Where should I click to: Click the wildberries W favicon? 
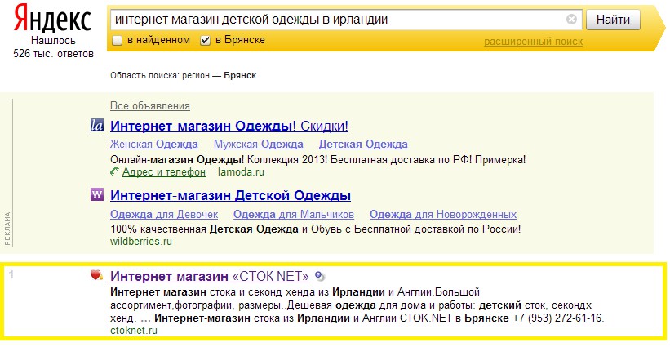97,195
